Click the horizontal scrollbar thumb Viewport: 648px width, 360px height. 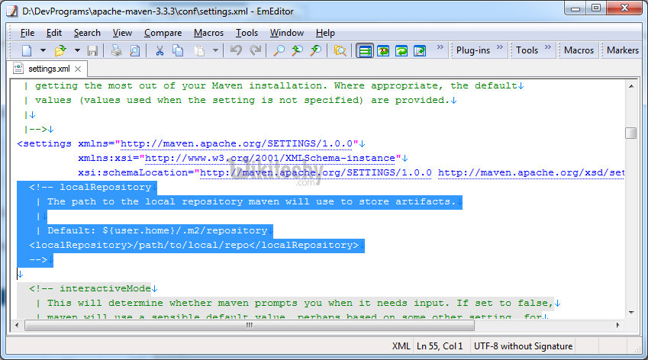[x=248, y=325]
